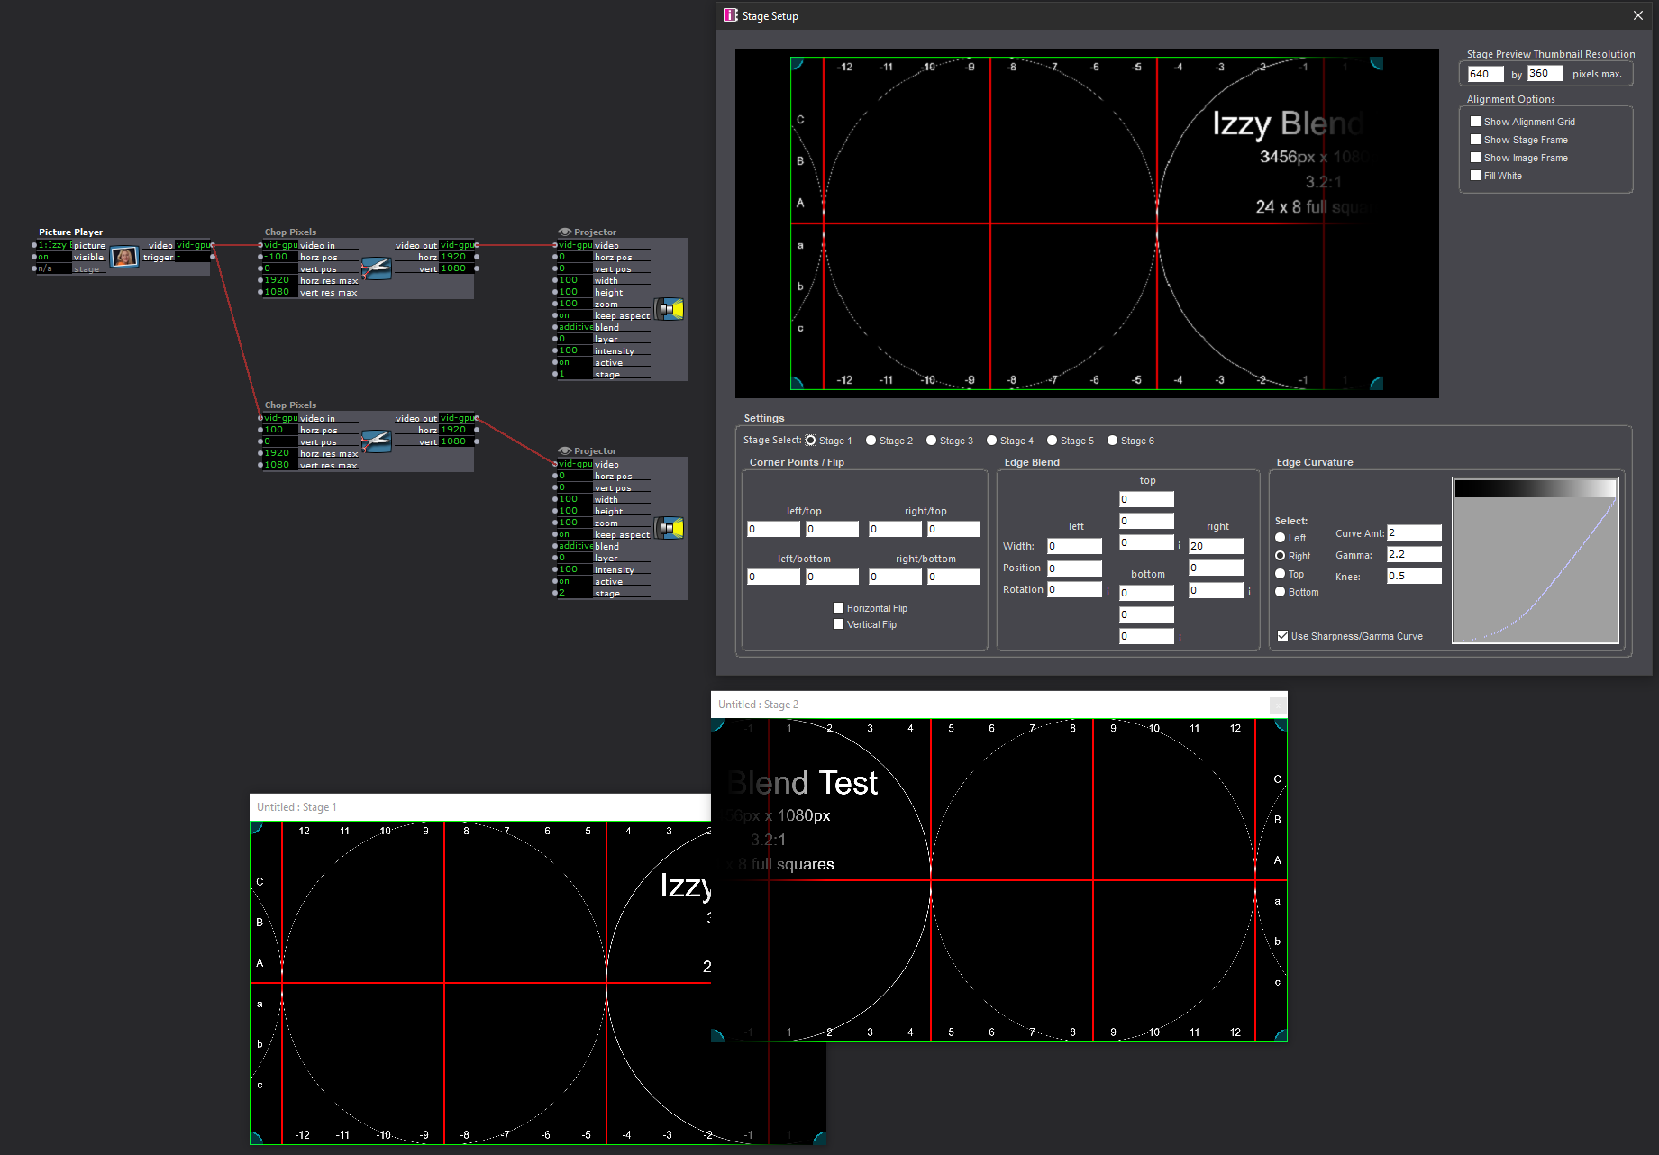Click bottom-left corner handle in stage preview
Screen dimensions: 1659x1155
tap(797, 383)
